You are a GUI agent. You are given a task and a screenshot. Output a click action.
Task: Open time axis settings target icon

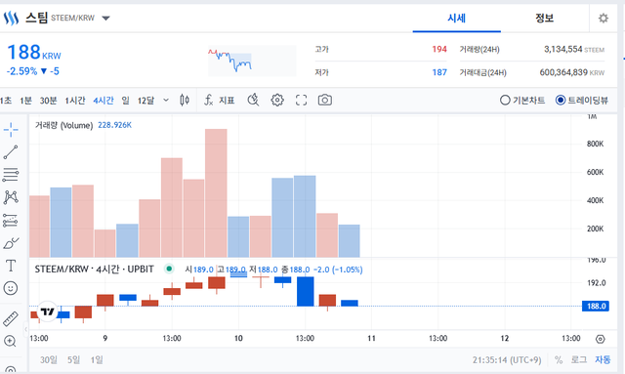tap(601, 339)
